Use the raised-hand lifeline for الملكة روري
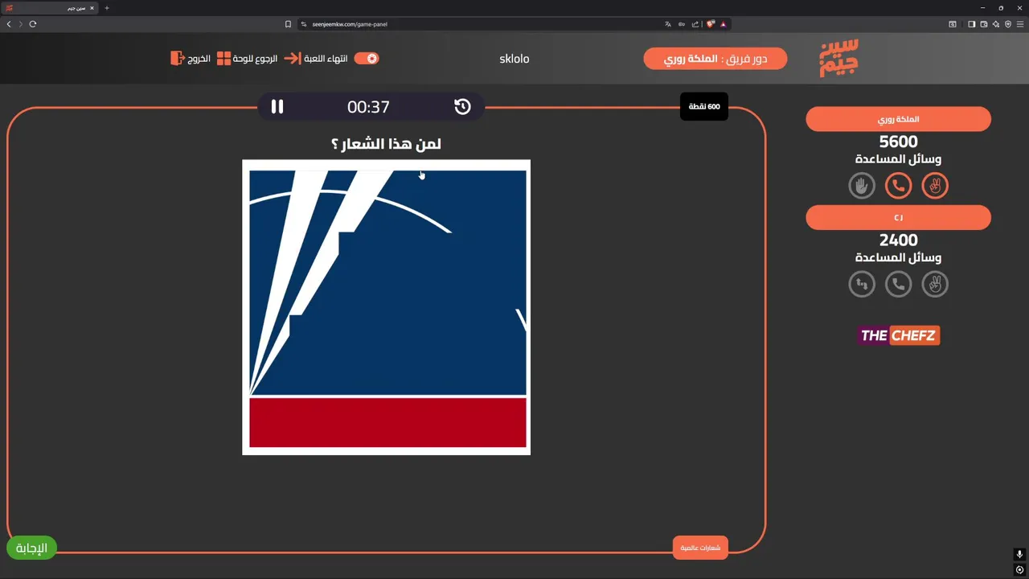Image resolution: width=1029 pixels, height=579 pixels. pos(862,186)
